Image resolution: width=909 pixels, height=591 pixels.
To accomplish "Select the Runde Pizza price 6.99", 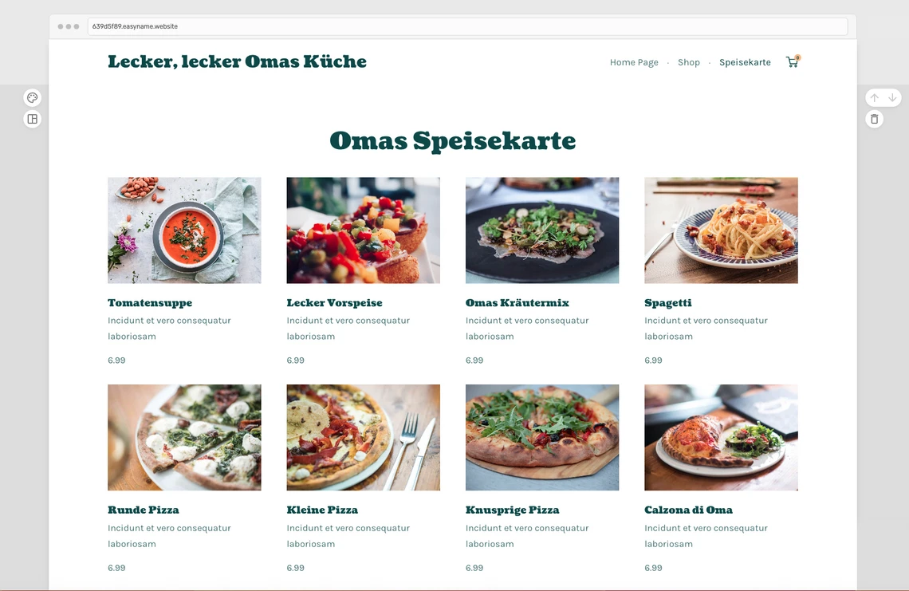I will pos(116,568).
